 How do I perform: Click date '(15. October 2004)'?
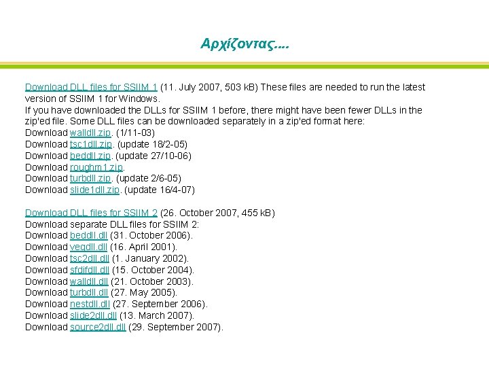(152, 270)
